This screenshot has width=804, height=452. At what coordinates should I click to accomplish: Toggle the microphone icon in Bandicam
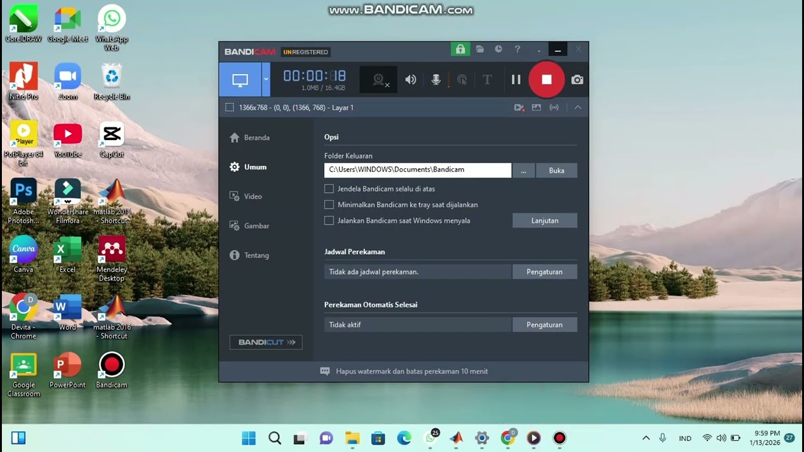point(436,80)
